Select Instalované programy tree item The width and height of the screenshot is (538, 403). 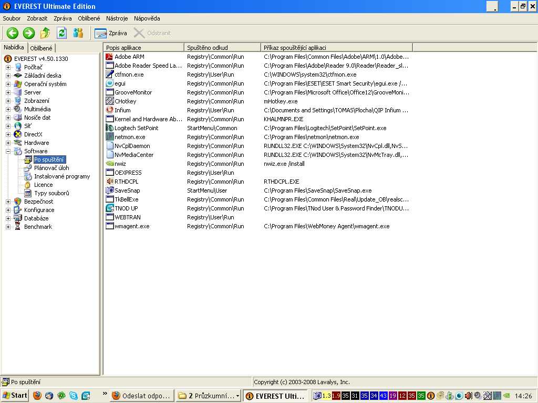[x=62, y=176]
